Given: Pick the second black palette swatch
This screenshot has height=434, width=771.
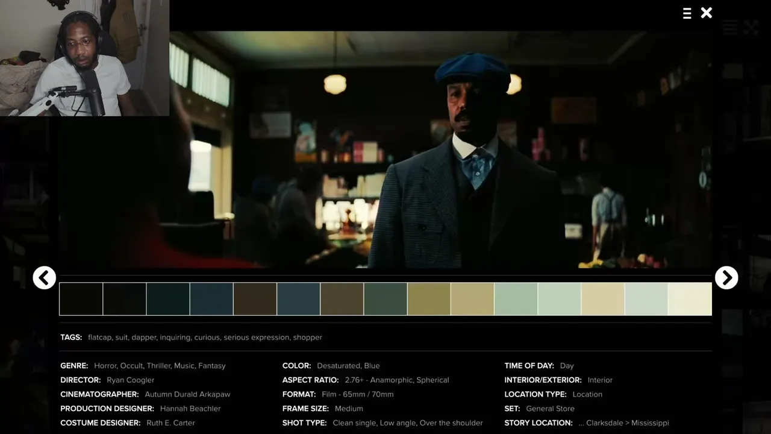Looking at the screenshot, I should pos(125,299).
